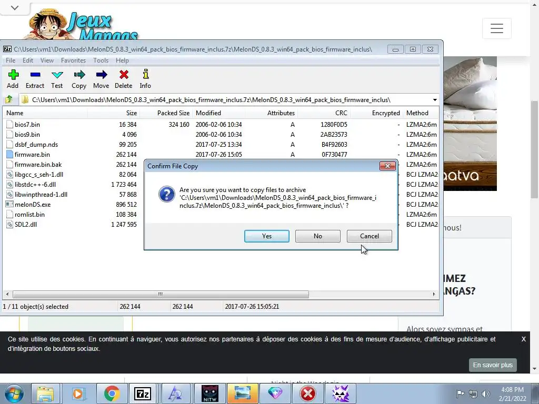Click Cancel in Confirm File Copy dialog
Screen dimensions: 539x404
tap(369, 236)
